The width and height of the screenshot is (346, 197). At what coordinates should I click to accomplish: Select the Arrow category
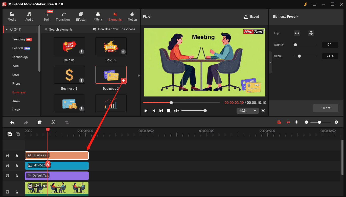pyautogui.click(x=16, y=101)
